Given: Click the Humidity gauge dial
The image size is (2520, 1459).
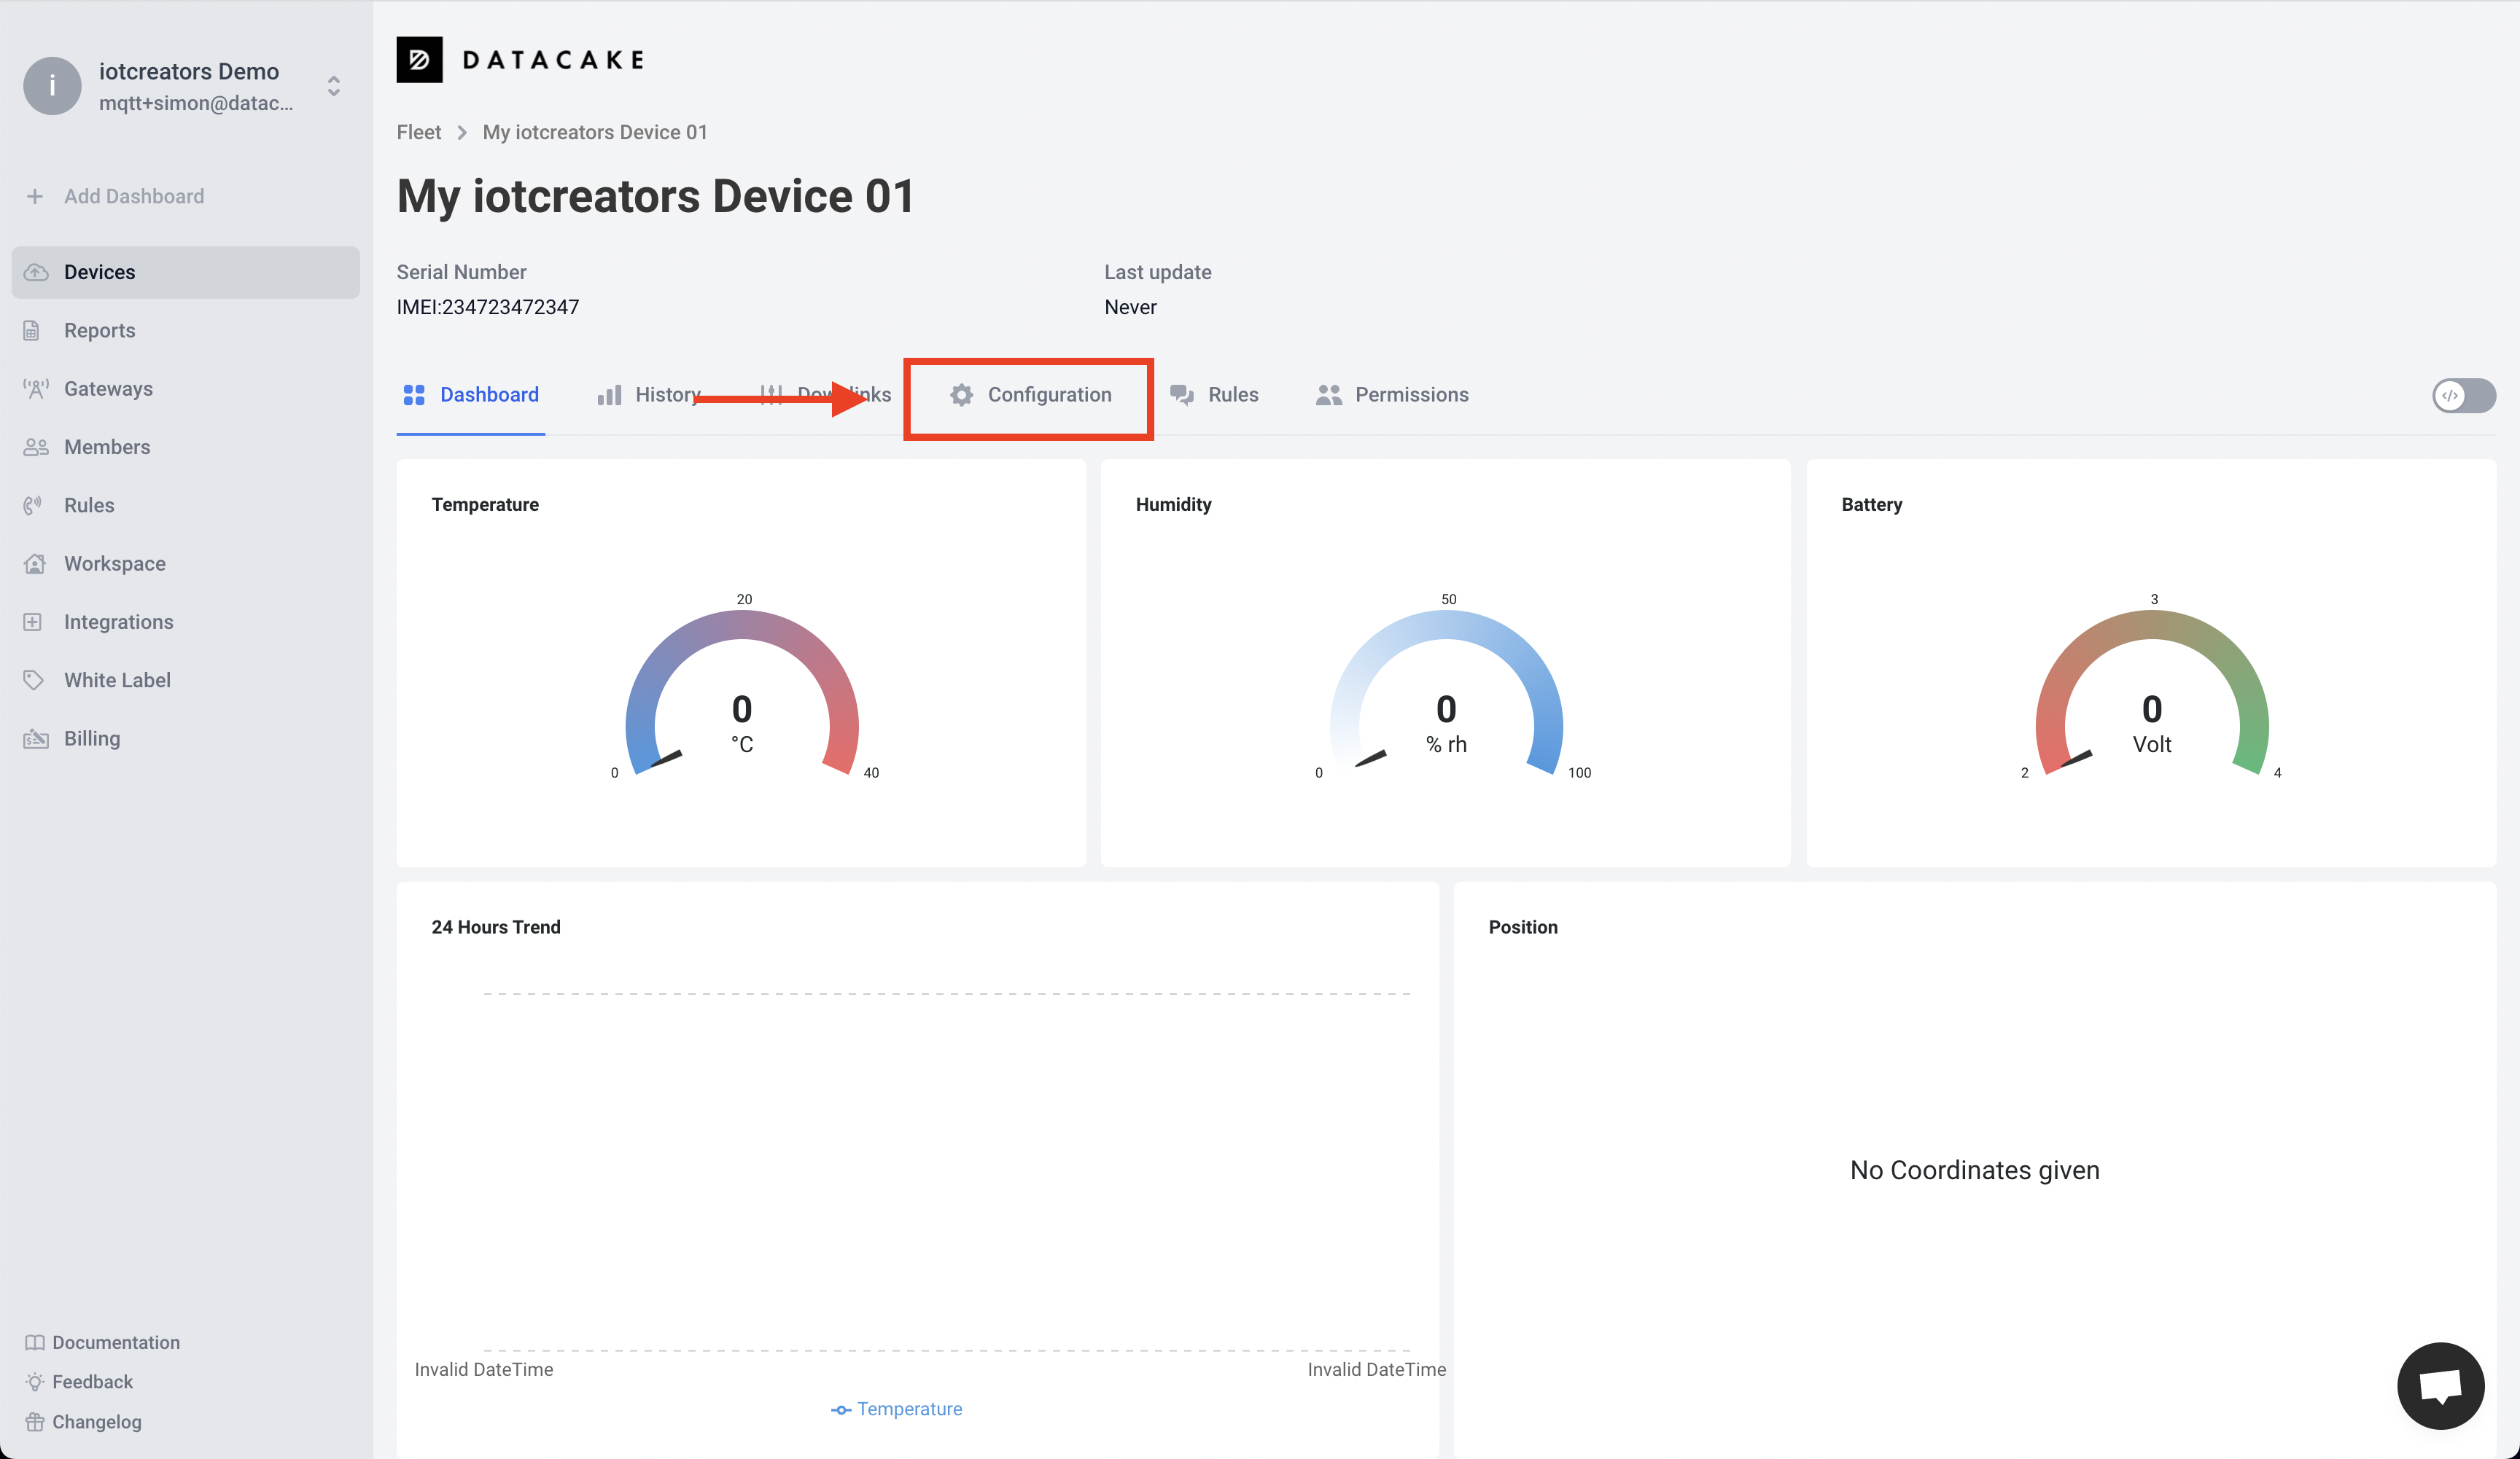Looking at the screenshot, I should [x=1446, y=692].
